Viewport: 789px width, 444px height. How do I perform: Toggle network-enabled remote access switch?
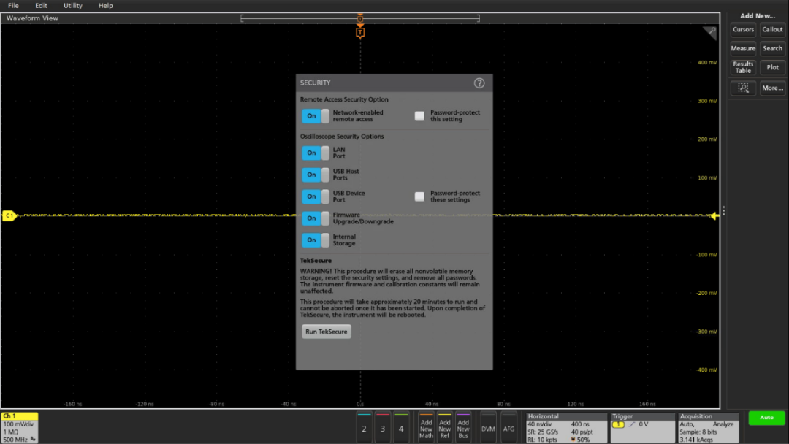pyautogui.click(x=316, y=116)
